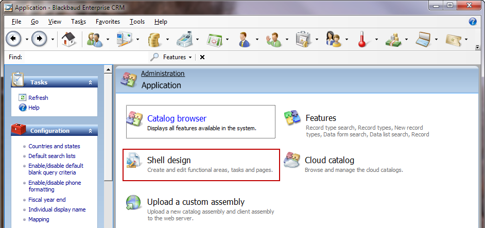Open Individual display name link

click(x=57, y=209)
